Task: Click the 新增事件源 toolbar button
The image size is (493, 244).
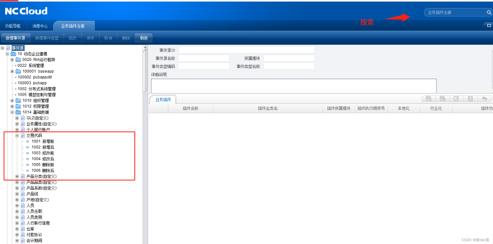Action: pos(16,38)
